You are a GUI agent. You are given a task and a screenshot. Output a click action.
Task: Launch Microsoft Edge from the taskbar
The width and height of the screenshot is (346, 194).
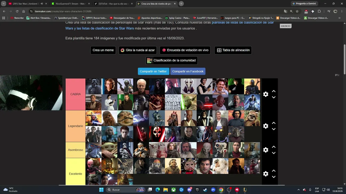158,190
